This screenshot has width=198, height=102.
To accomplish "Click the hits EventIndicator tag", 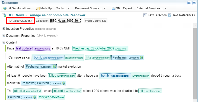I will (x=98, y=57).
